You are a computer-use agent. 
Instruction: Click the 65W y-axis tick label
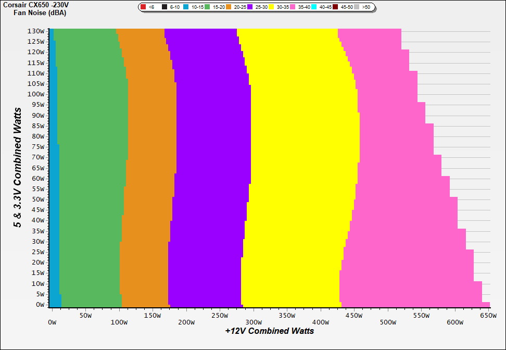(x=37, y=168)
